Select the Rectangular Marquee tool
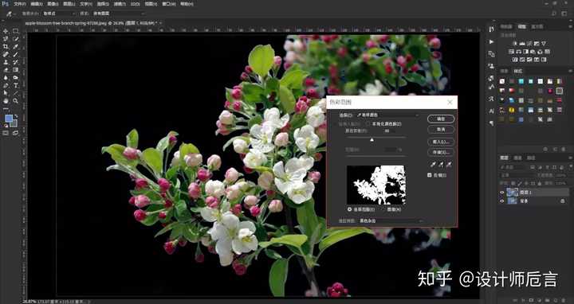The image size is (574, 304). (x=16, y=31)
